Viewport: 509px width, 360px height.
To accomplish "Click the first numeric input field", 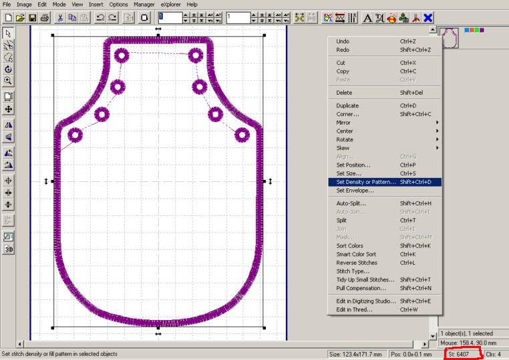I will pyautogui.click(x=170, y=17).
